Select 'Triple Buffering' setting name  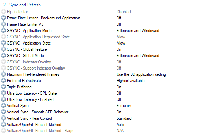tap(19, 87)
